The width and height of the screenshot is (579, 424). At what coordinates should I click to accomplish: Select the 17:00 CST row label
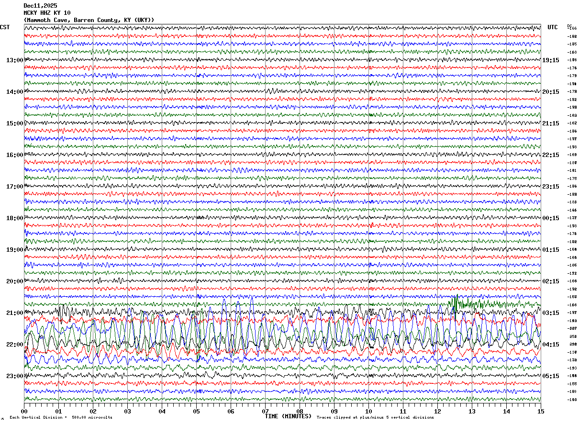point(15,187)
